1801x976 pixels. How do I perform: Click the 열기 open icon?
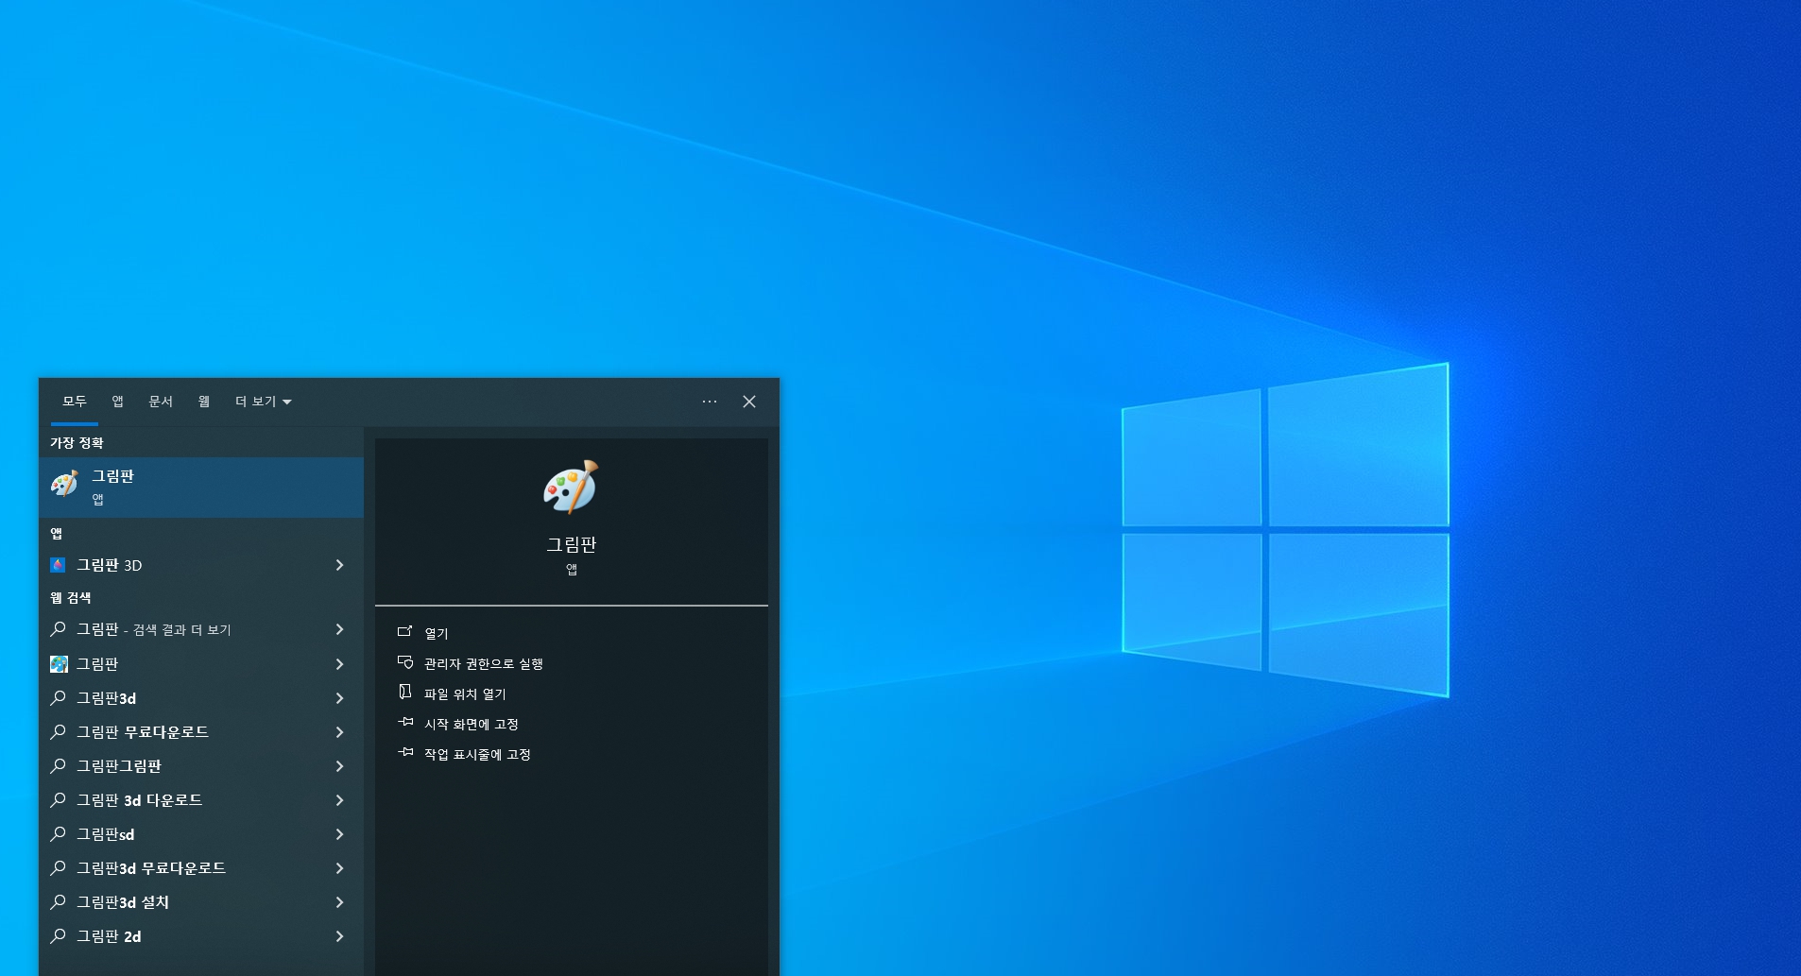[x=405, y=632]
